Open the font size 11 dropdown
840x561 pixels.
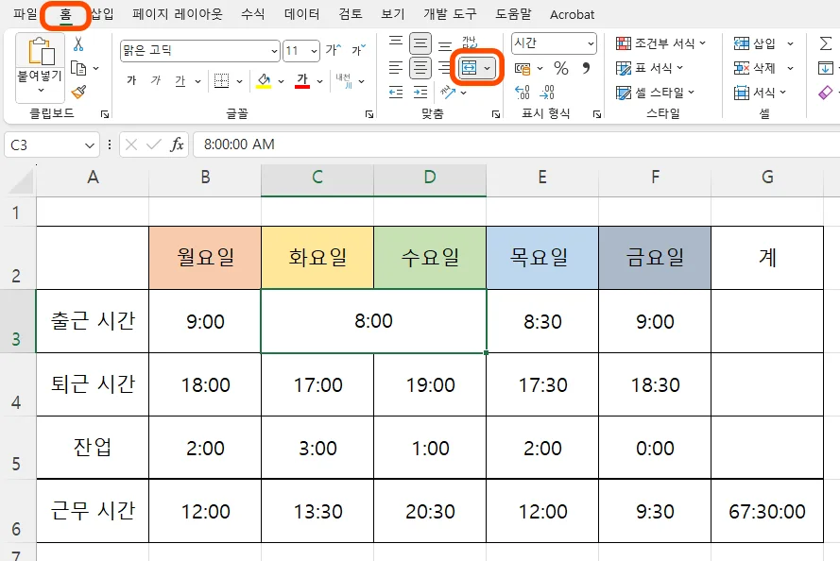point(314,51)
